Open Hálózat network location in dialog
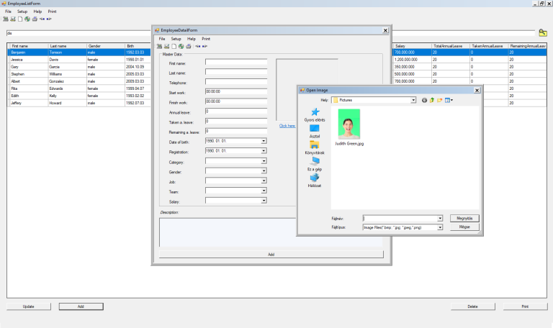The height and width of the screenshot is (328, 553). [315, 180]
